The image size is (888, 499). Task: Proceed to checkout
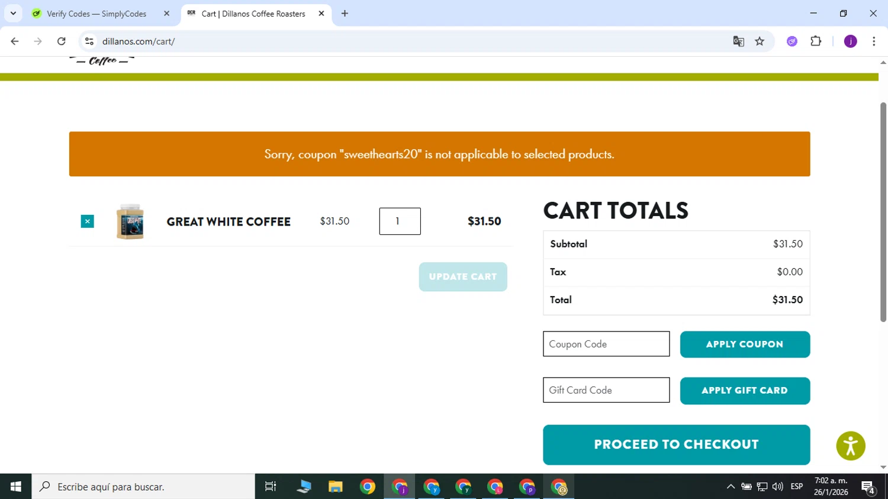pos(676,445)
